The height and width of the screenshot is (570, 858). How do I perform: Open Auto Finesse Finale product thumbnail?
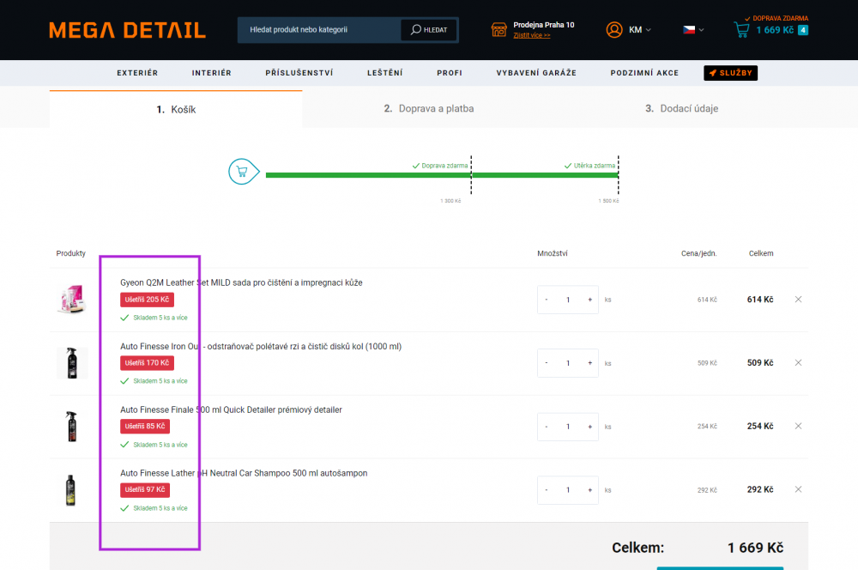coord(72,426)
